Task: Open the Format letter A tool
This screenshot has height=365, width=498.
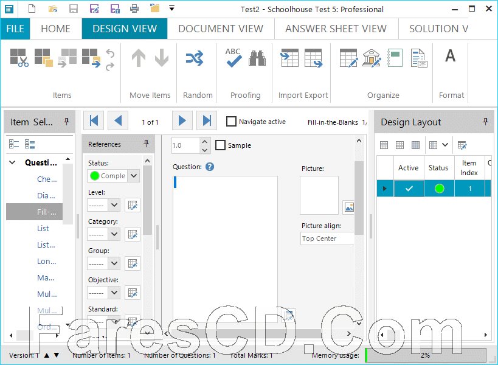Action: pos(450,56)
